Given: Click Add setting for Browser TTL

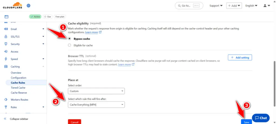Looking at the screenshot, I should click(240, 58).
